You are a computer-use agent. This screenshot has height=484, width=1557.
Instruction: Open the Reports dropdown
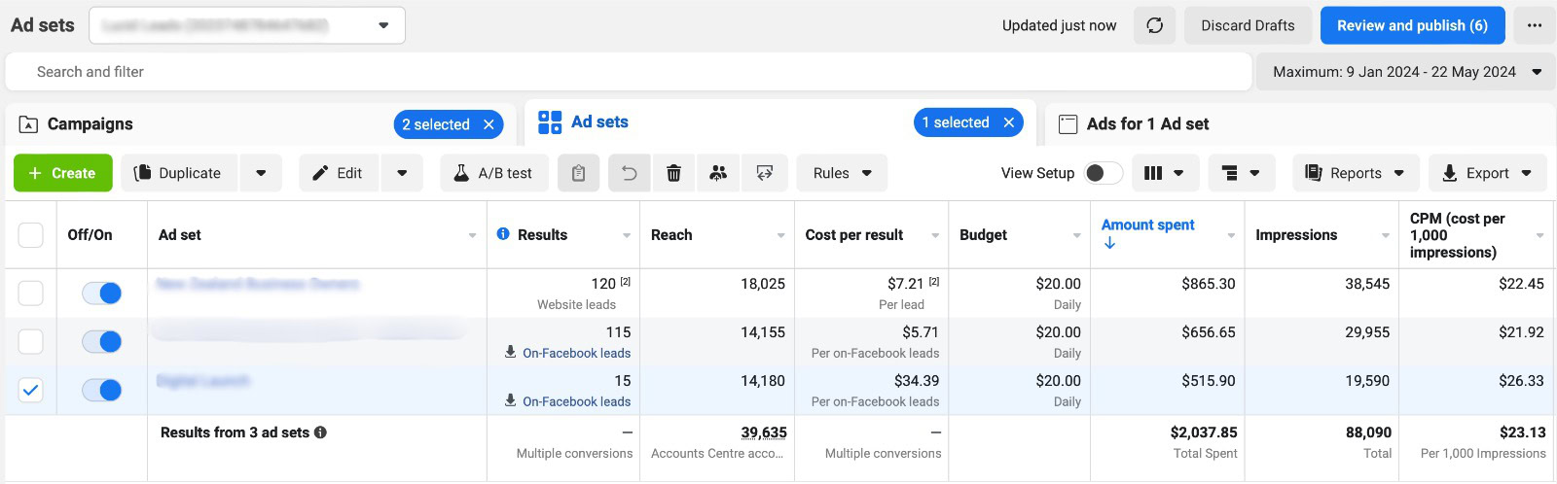click(x=1356, y=173)
